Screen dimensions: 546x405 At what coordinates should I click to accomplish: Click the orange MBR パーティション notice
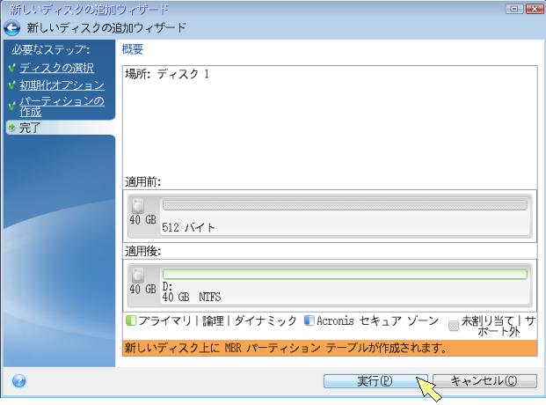pyautogui.click(x=330, y=348)
